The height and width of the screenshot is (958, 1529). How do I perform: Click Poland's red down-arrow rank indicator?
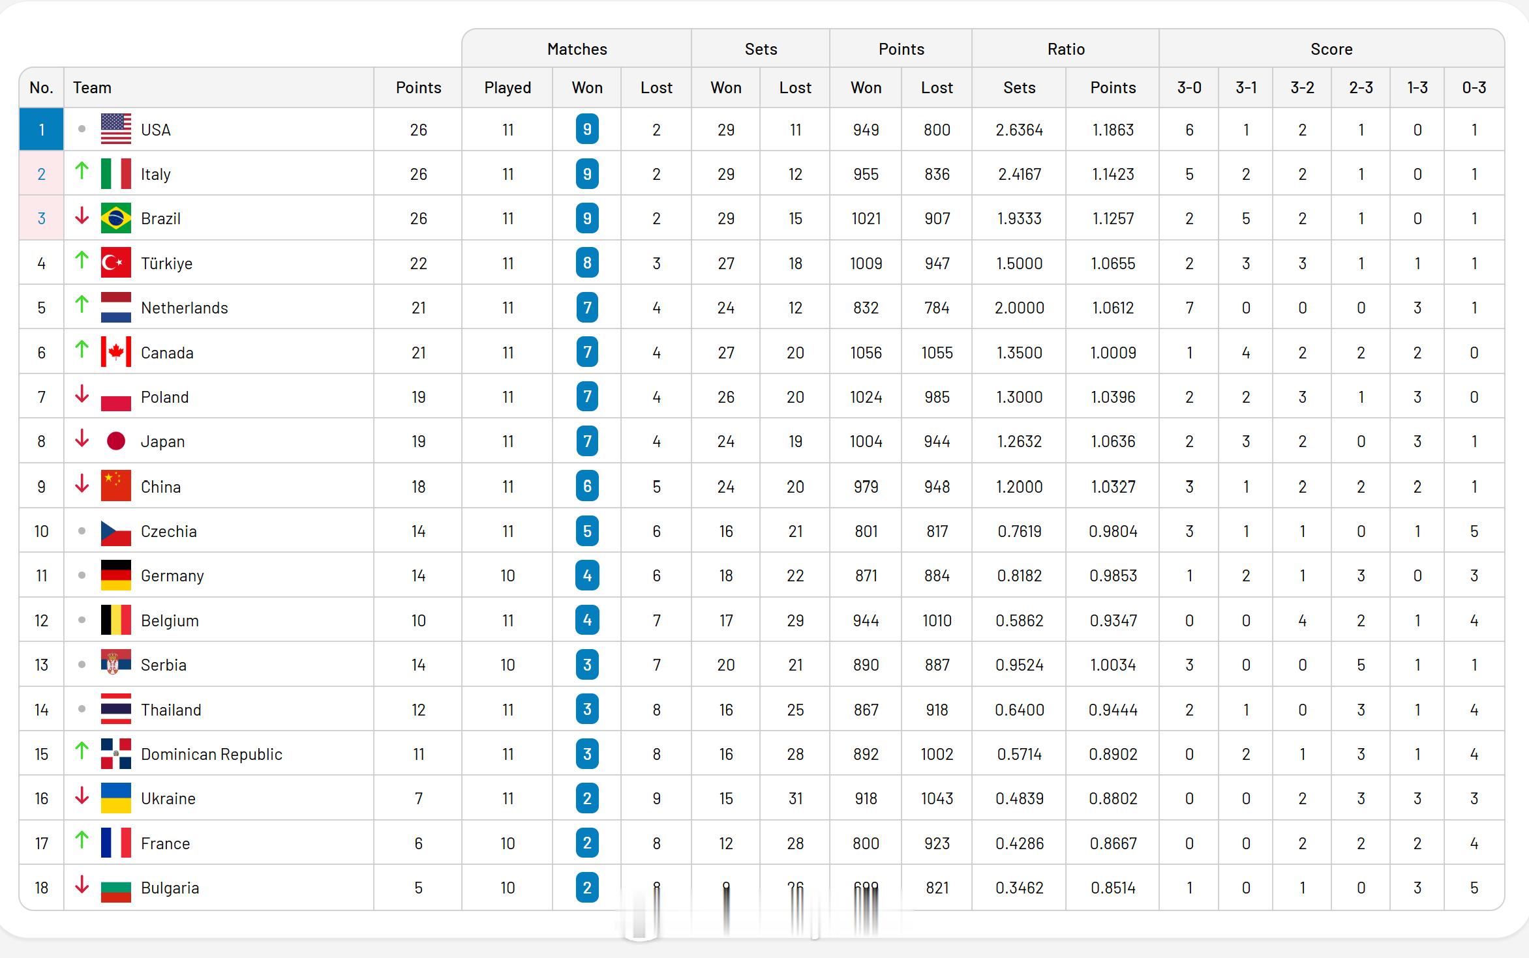[x=82, y=394]
